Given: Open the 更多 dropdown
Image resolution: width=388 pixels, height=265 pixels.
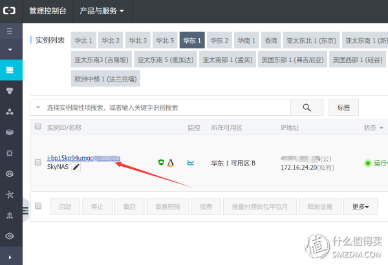Looking at the screenshot, I should point(361,207).
